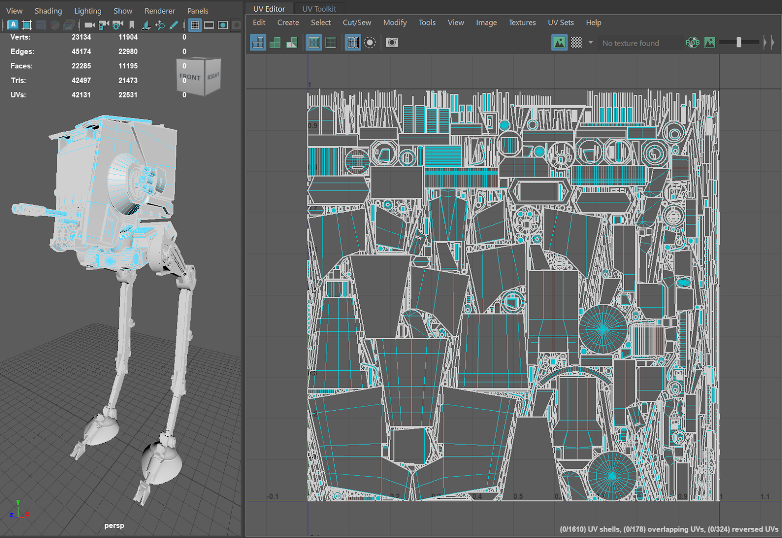Switch to the UV Editor tab
The width and height of the screenshot is (782, 538).
pyautogui.click(x=269, y=9)
